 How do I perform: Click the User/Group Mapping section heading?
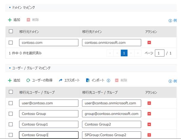tap(31, 68)
